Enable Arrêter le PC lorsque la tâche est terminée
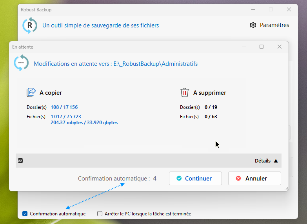This screenshot has height=224, width=307. tap(100, 214)
